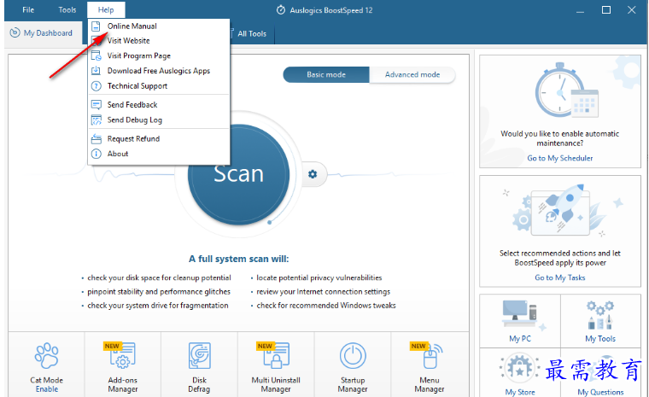
Task: Click the Online Manual document icon
Action: tap(96, 26)
